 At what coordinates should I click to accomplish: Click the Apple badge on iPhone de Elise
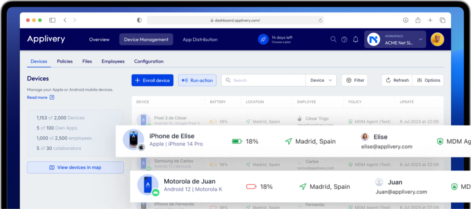tap(141, 147)
